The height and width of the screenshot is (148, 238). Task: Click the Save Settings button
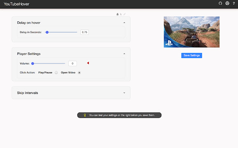(192, 55)
